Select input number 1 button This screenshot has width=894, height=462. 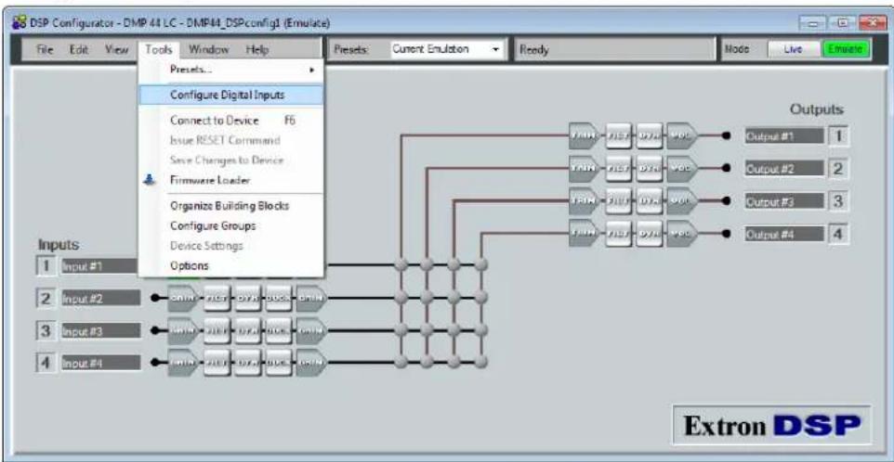coord(46,265)
